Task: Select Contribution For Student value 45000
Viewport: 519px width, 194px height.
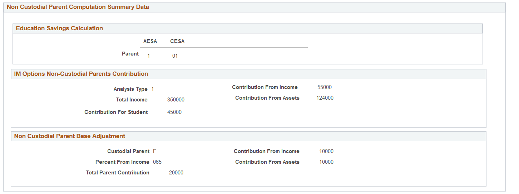Action: 174,112
